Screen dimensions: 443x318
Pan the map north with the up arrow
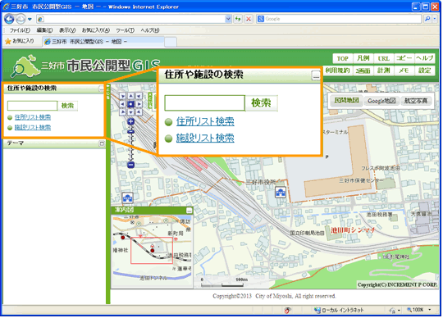coord(130,96)
